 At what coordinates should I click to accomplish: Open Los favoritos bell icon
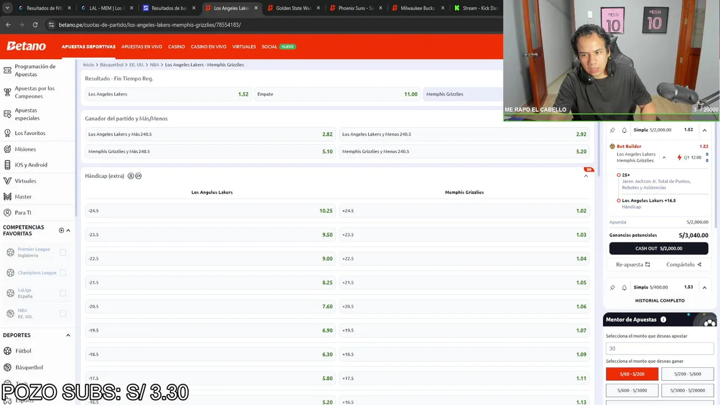(7, 133)
